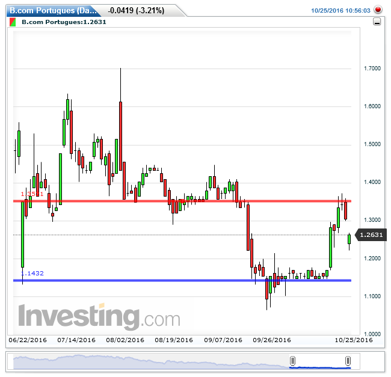This screenshot has height=377, width=391.
Task: Click the 09/07/2016 date axis label
Action: click(223, 340)
